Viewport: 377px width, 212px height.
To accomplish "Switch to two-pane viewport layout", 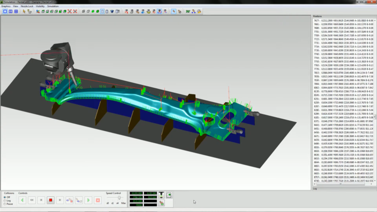I will [11, 11].
